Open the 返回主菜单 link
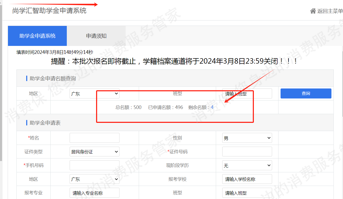Viewport: 343px width, 199px height. (330, 11)
